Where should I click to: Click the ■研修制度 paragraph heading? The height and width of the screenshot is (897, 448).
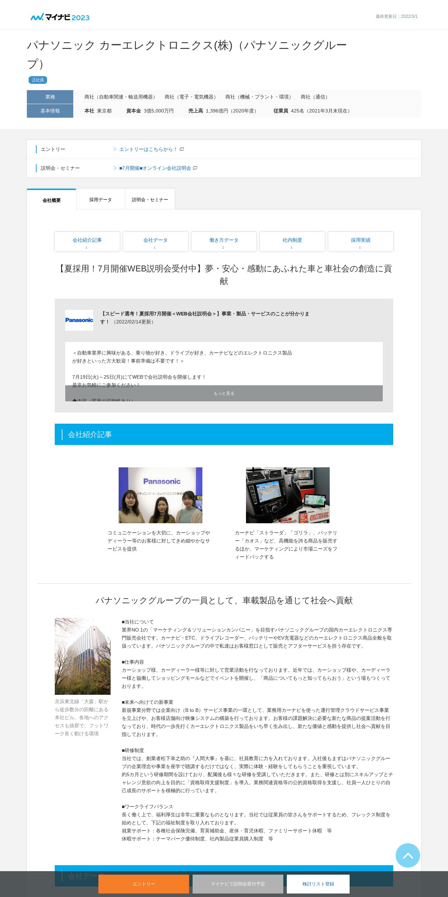point(133,750)
